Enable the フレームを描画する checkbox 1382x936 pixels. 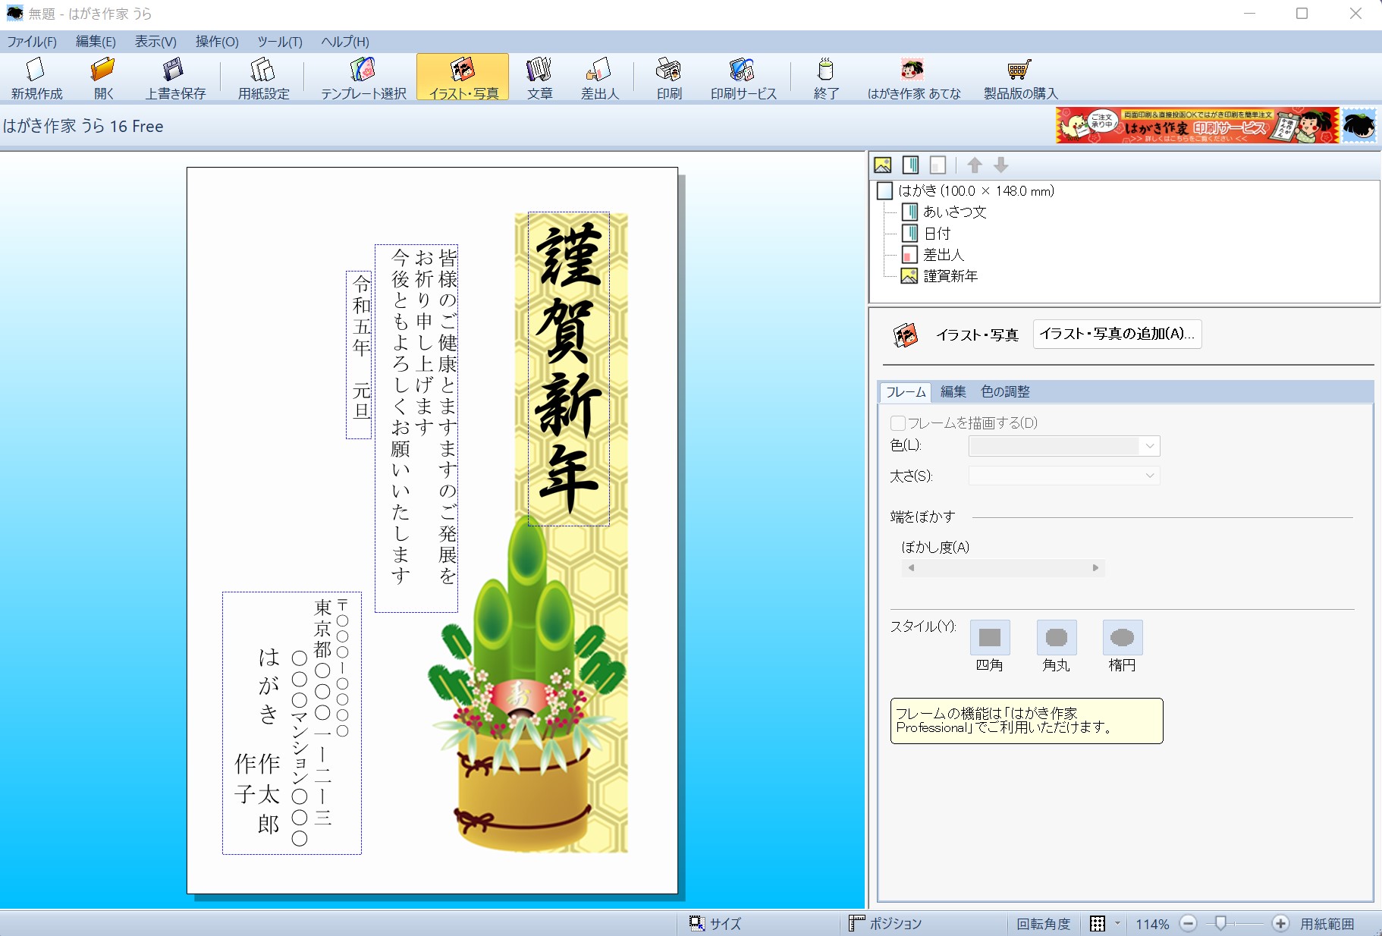pyautogui.click(x=899, y=423)
